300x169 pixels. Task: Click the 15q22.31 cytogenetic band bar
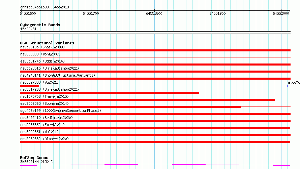pos(155,33)
